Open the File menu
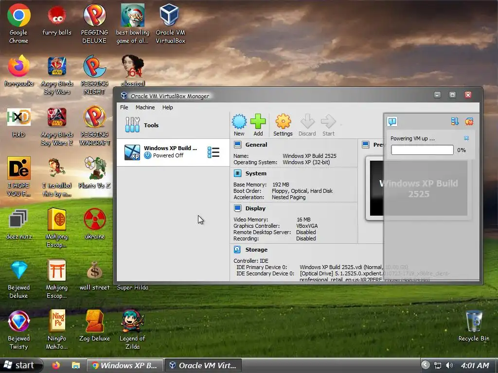 pyautogui.click(x=124, y=107)
